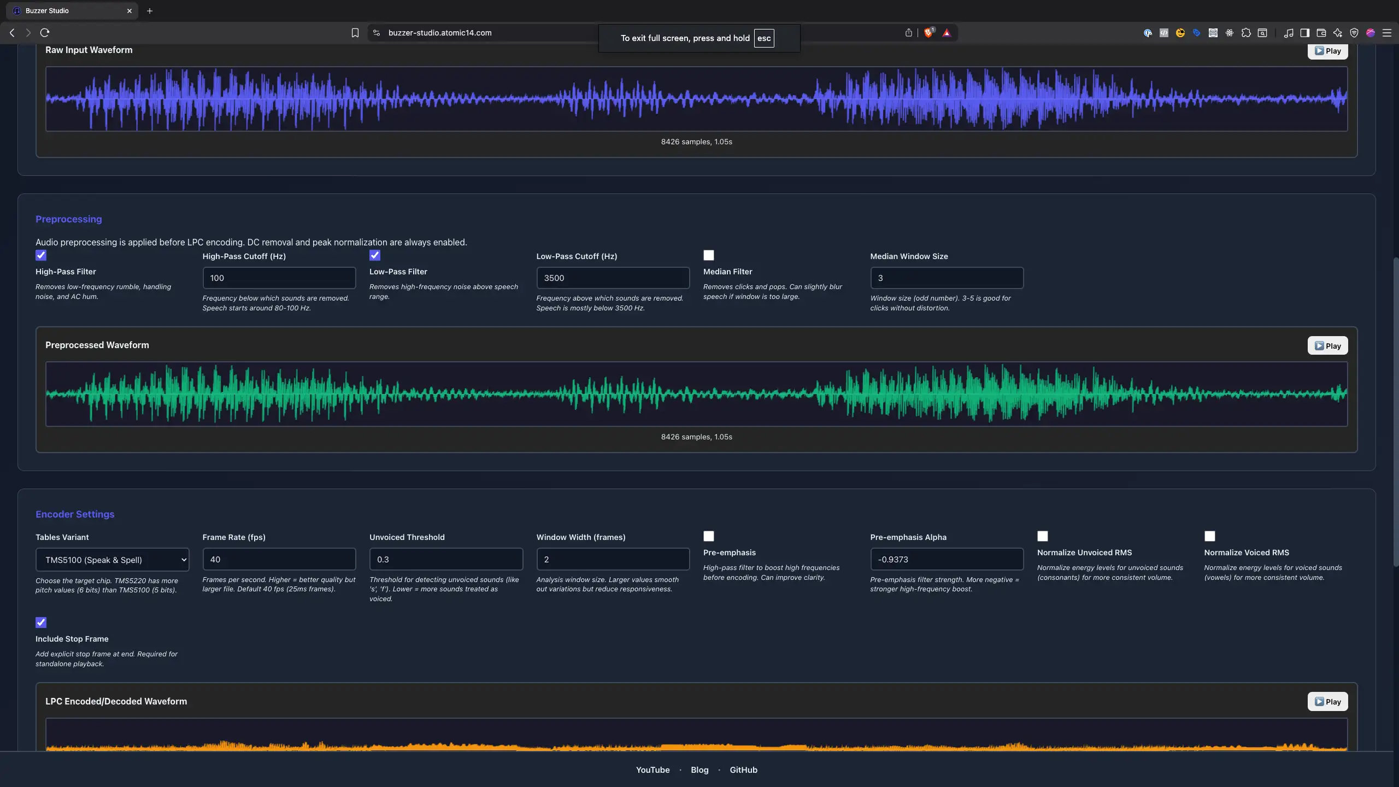Click the share icon in address bar
The image size is (1399, 787).
[908, 33]
